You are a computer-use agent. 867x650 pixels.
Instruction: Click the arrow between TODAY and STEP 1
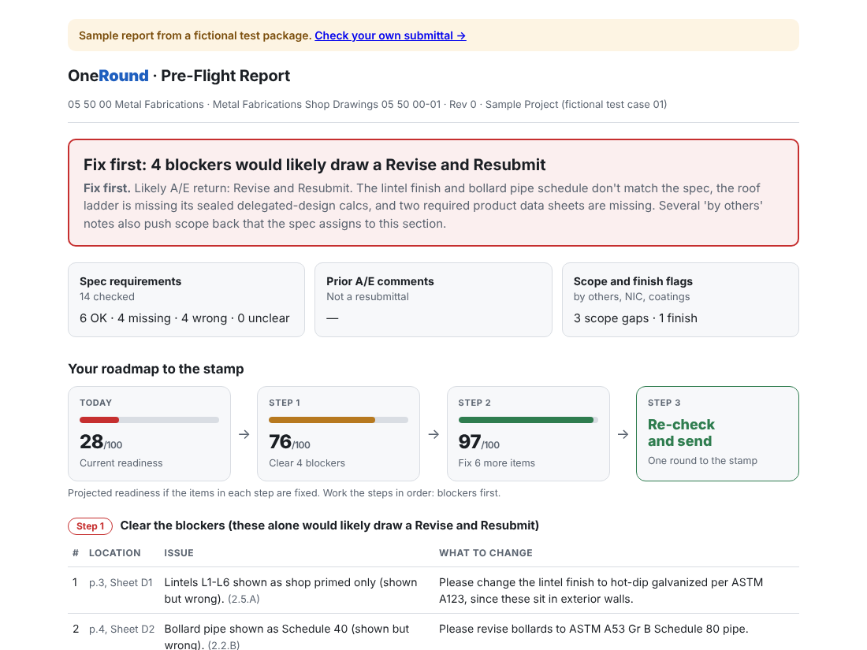tap(244, 434)
